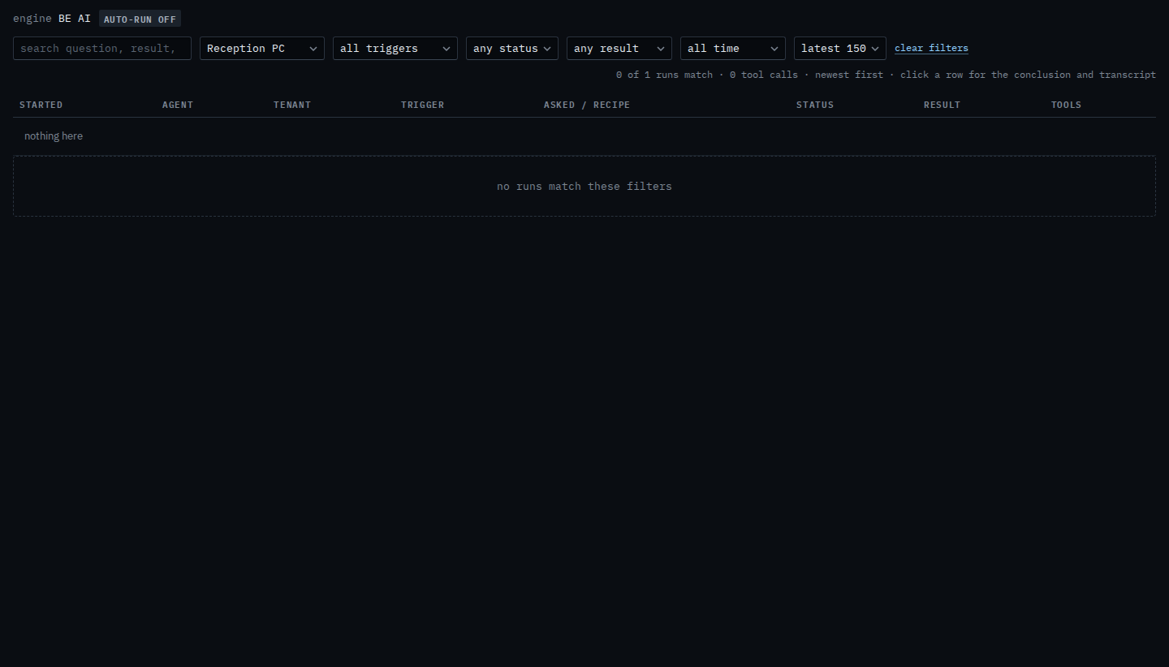Click the STARTED column header
This screenshot has width=1169, height=667.
[41, 105]
